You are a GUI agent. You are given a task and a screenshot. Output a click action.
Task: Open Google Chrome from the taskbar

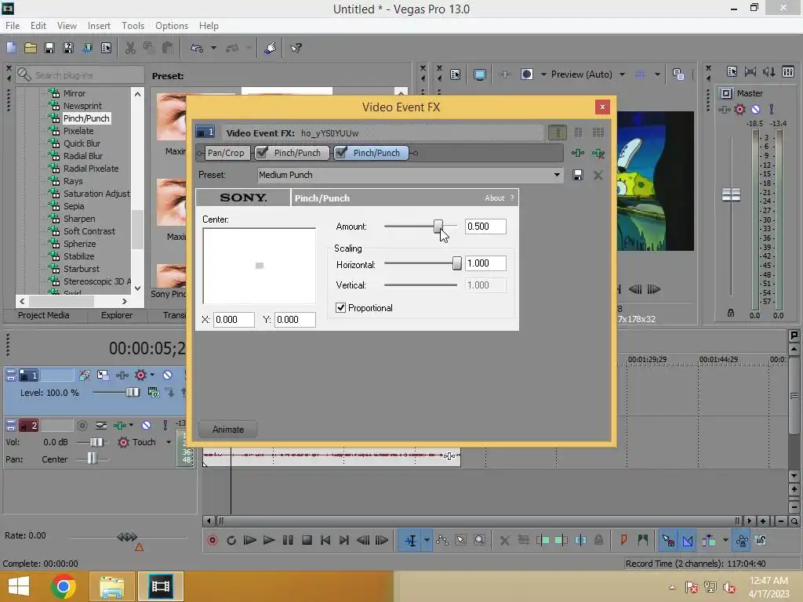pyautogui.click(x=64, y=586)
